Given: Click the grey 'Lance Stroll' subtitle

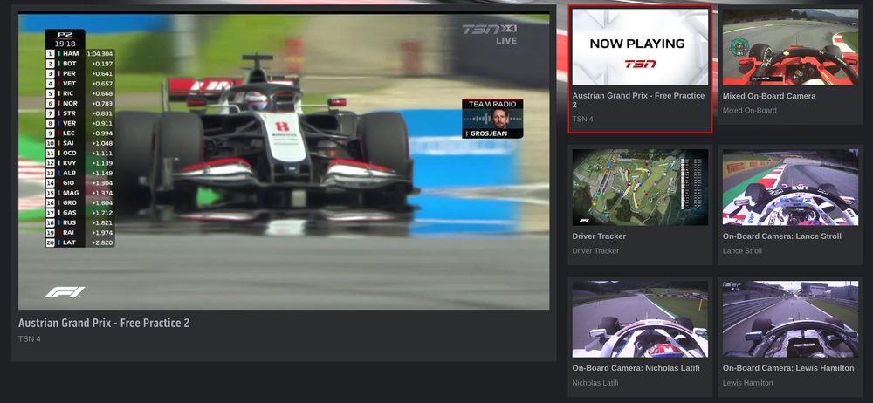Looking at the screenshot, I should tap(742, 250).
